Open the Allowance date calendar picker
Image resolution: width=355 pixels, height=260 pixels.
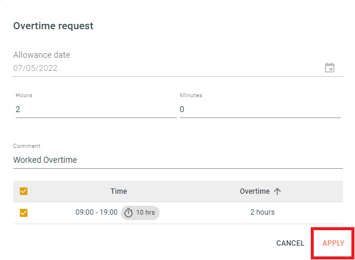tap(329, 67)
